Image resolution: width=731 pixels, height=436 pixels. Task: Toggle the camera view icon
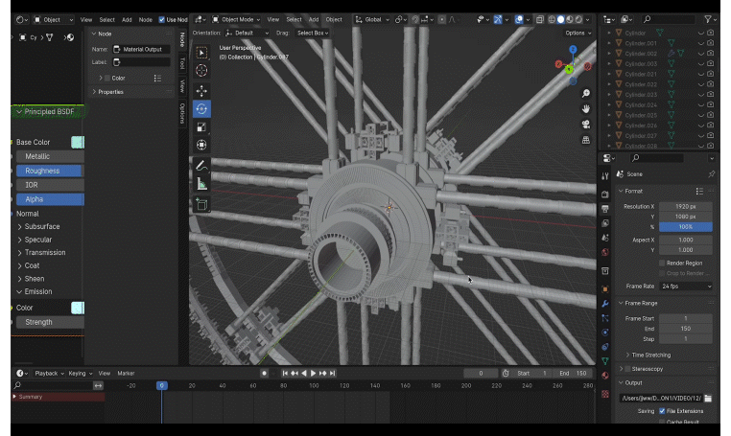(x=585, y=125)
